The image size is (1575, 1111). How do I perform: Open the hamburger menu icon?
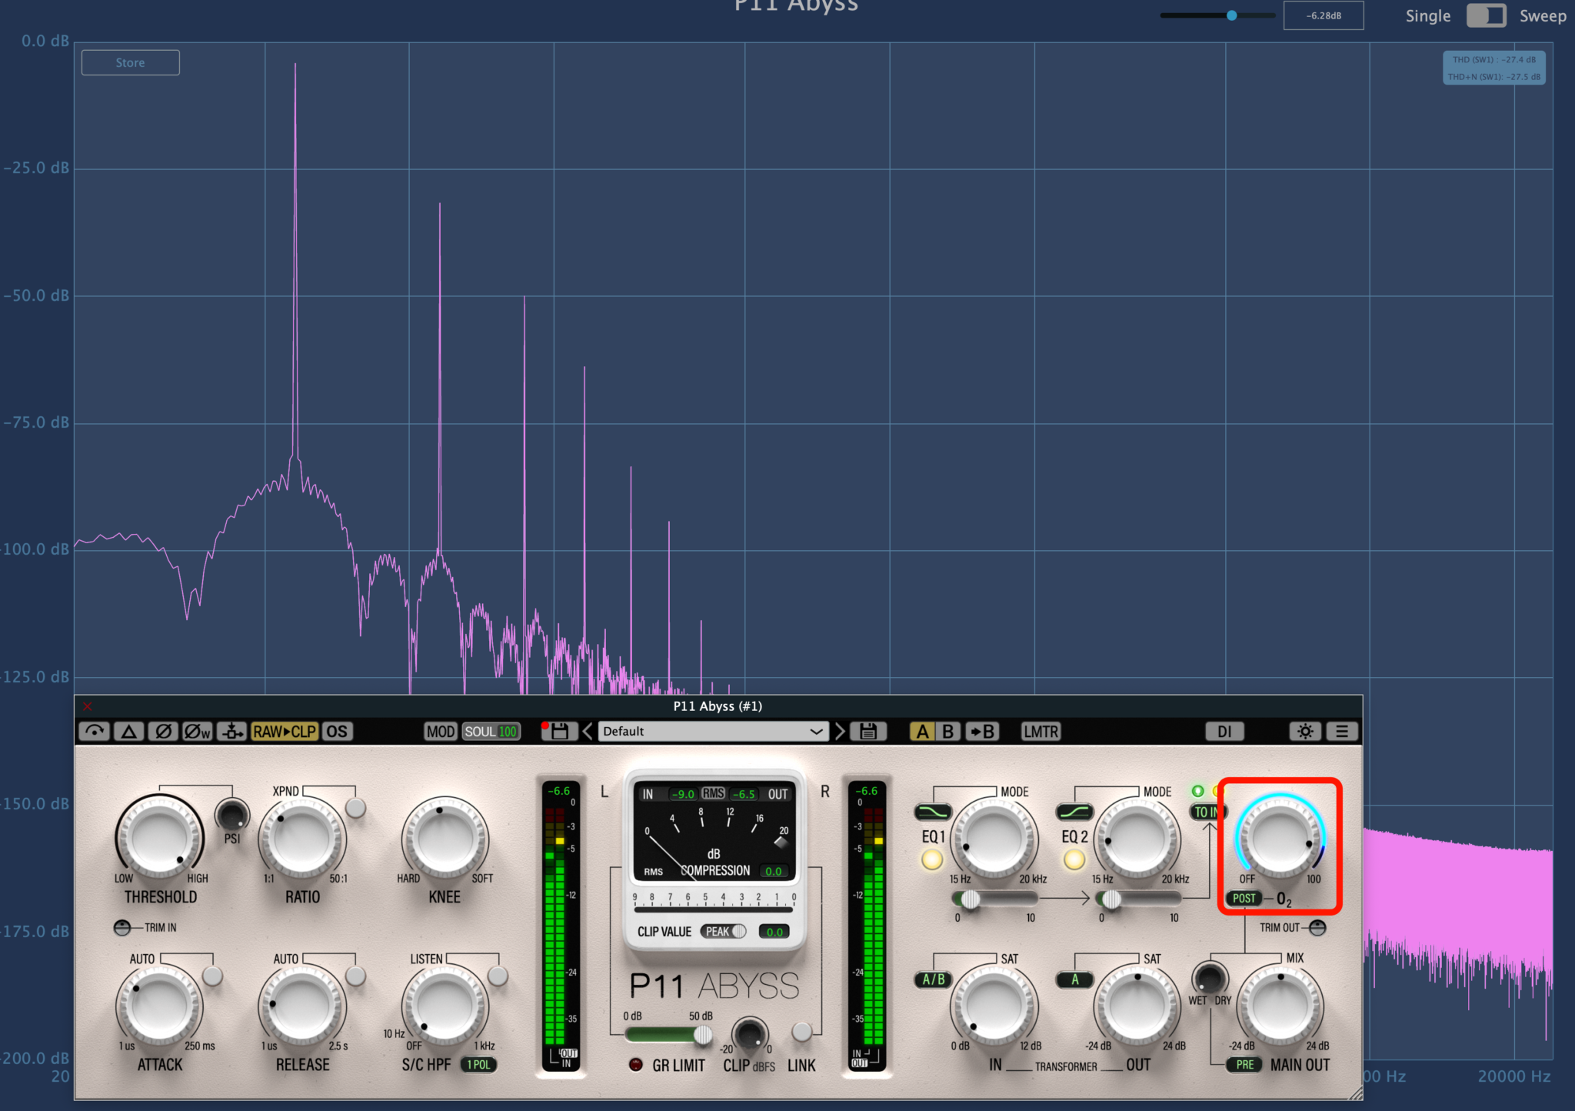[1342, 731]
